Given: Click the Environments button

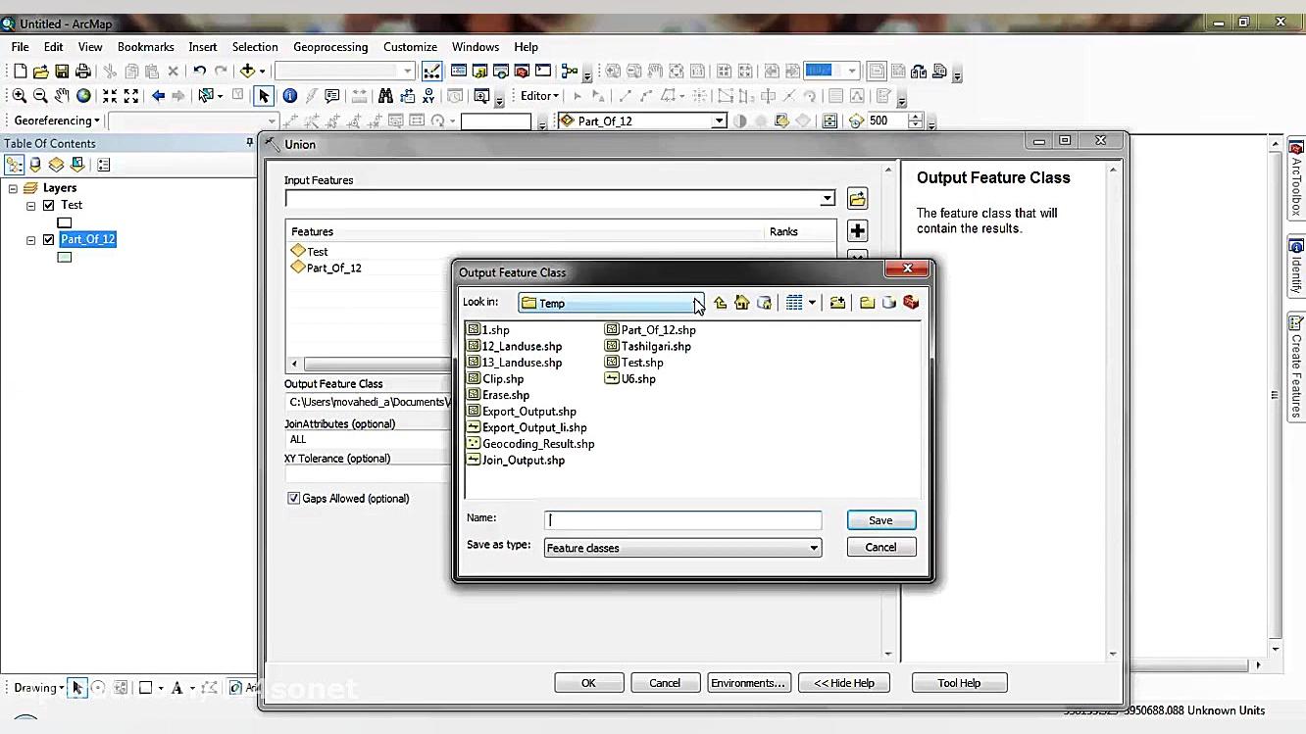Looking at the screenshot, I should coord(748,683).
